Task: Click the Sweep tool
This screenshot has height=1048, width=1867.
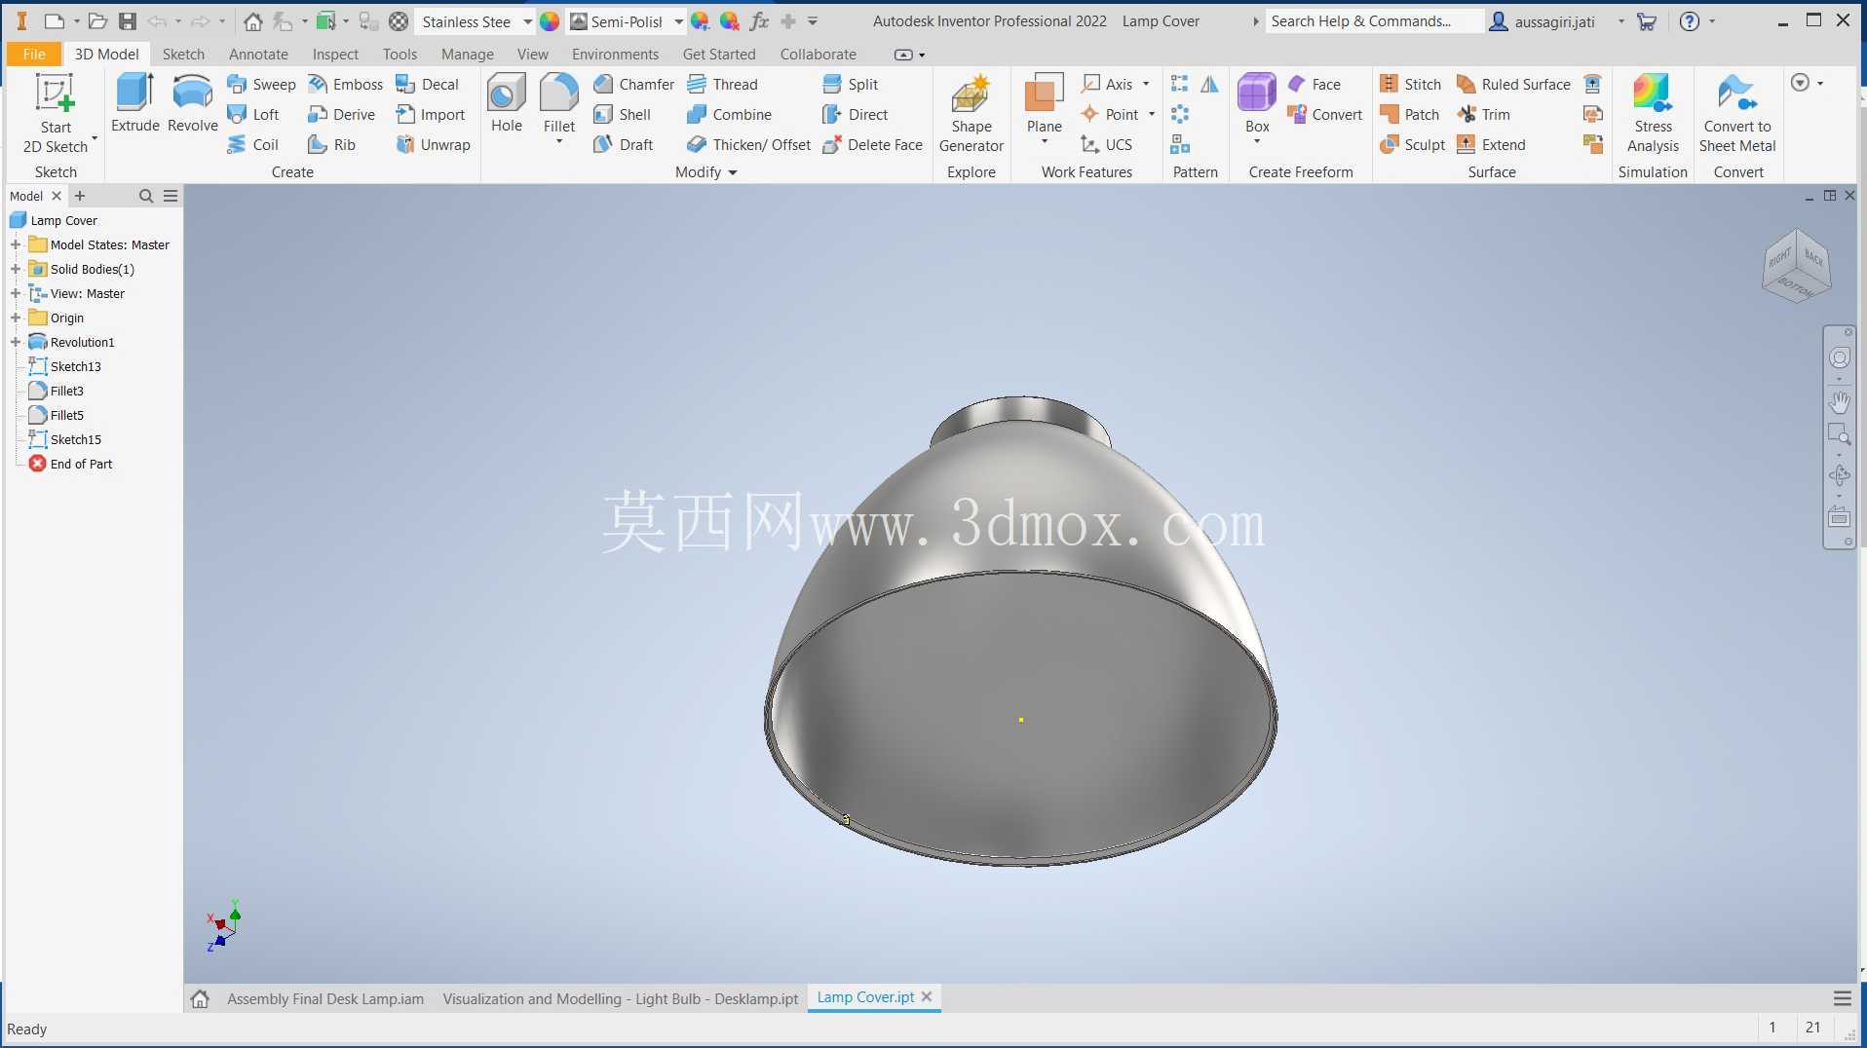Action: click(x=261, y=85)
